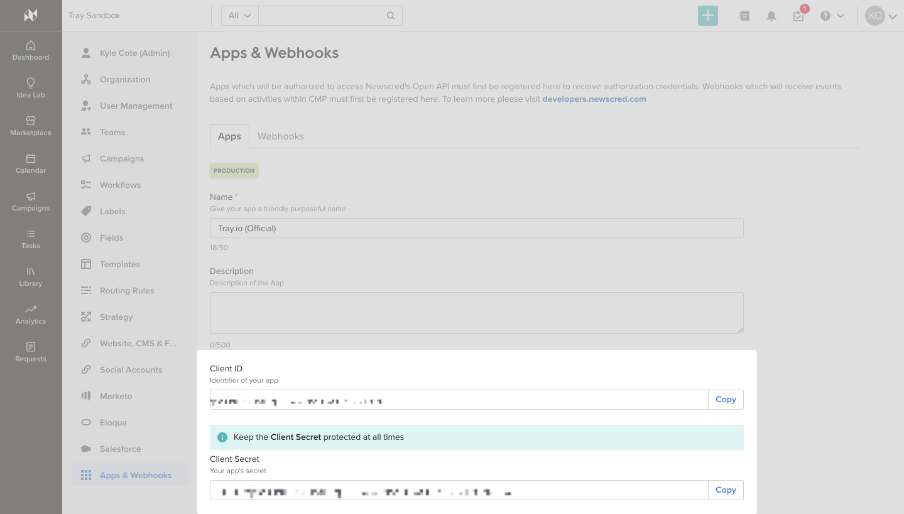Open the Marketplace

30,126
